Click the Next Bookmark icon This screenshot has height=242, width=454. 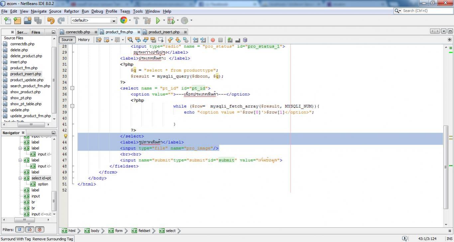pyautogui.click(x=178, y=40)
